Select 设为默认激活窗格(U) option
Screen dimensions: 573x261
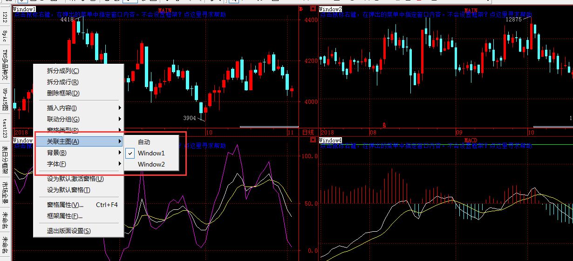pyautogui.click(x=78, y=179)
